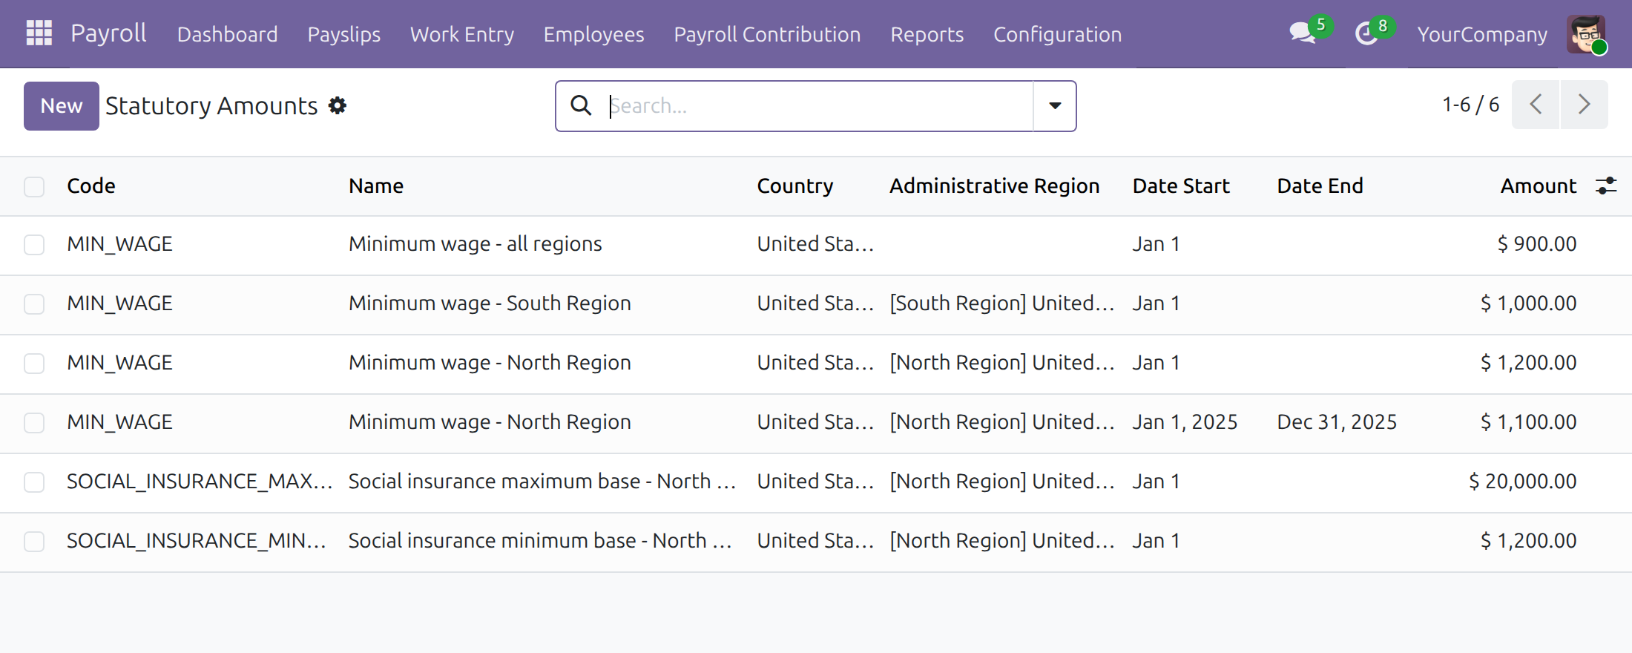Check the SOCIAL_INSURANCE_MIN row checkbox
The width and height of the screenshot is (1632, 653).
[x=34, y=541]
